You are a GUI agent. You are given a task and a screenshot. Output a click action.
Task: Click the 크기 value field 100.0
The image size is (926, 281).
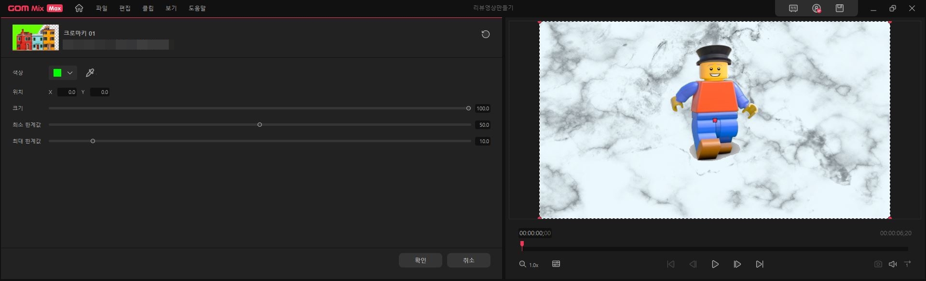[483, 108]
